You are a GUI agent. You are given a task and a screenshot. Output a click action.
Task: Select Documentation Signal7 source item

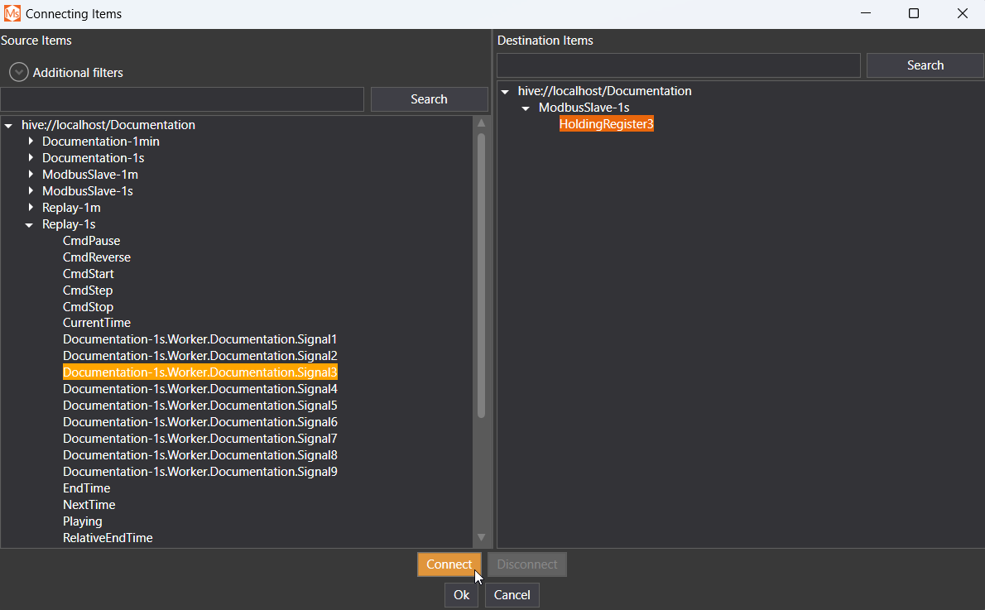tap(199, 439)
